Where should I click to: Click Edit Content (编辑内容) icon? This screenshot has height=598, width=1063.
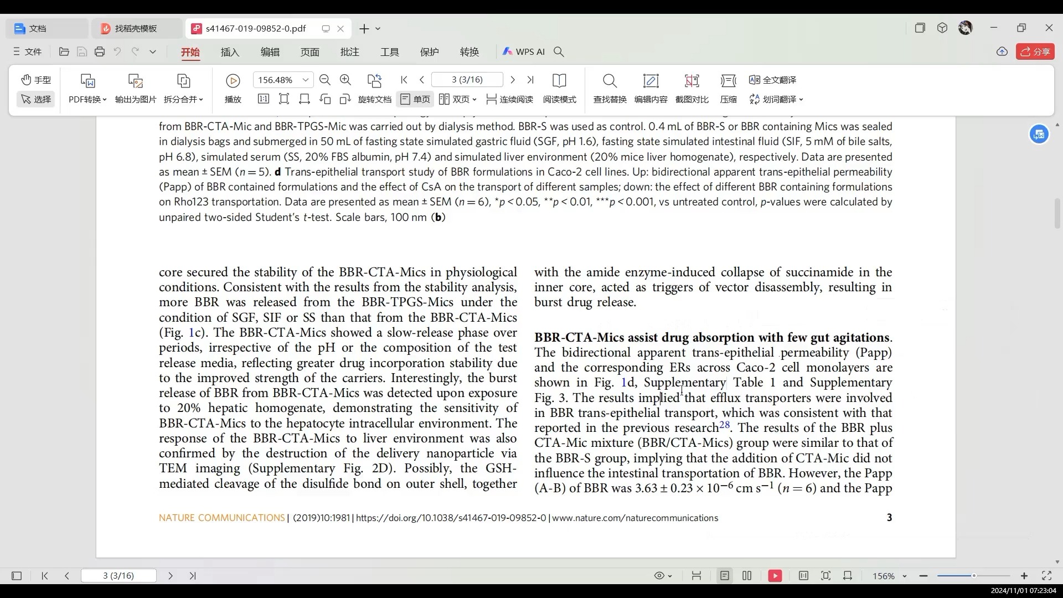[651, 81]
